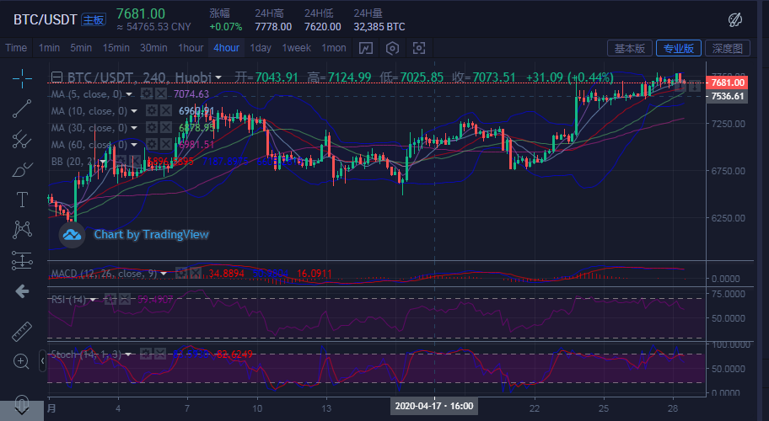Screen dimensions: 769x421
Task: Open chart settings hexagon icon
Action: [x=392, y=48]
